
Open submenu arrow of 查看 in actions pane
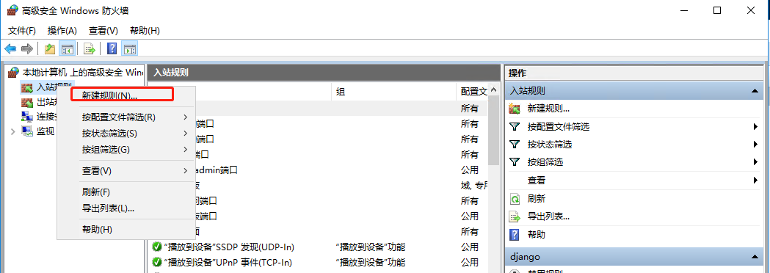pos(755,181)
